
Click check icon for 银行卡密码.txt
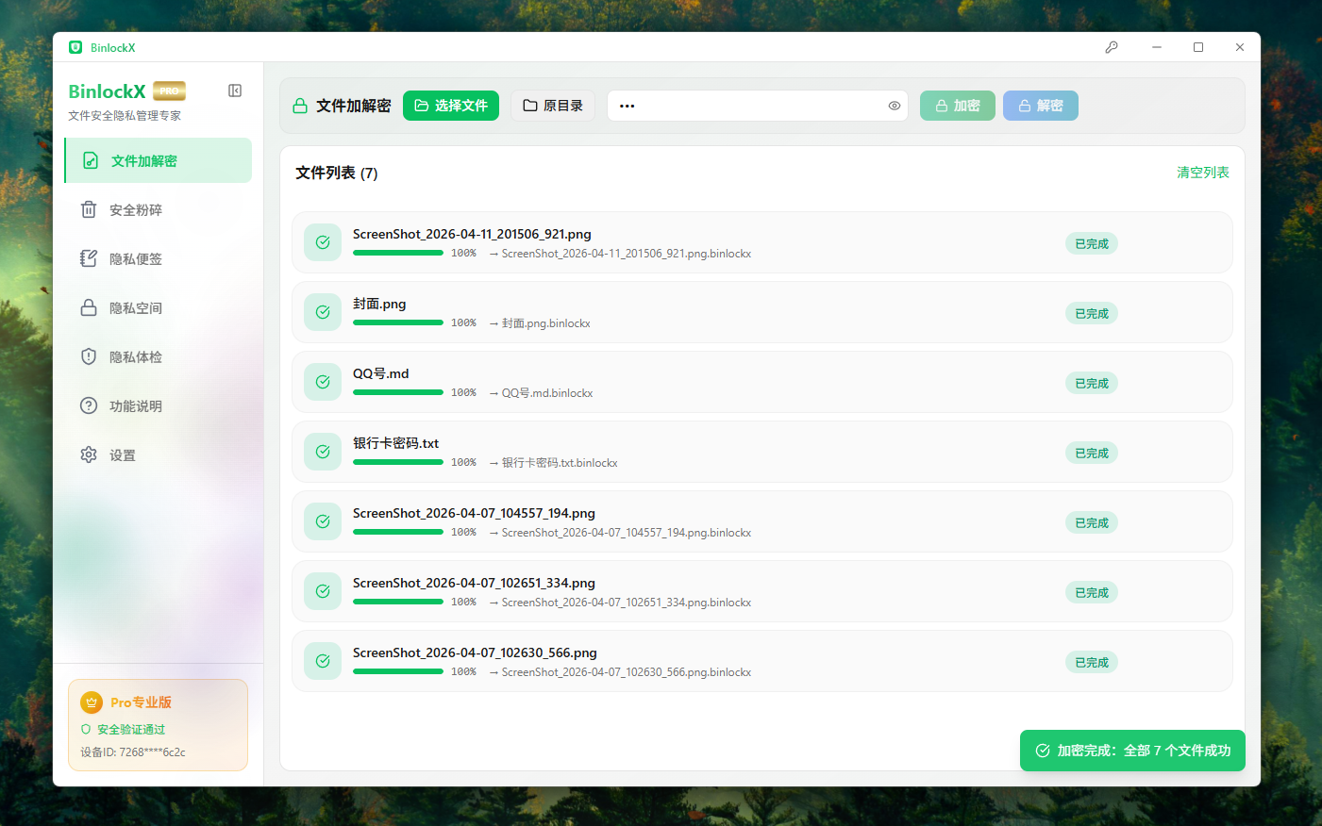[x=323, y=452]
